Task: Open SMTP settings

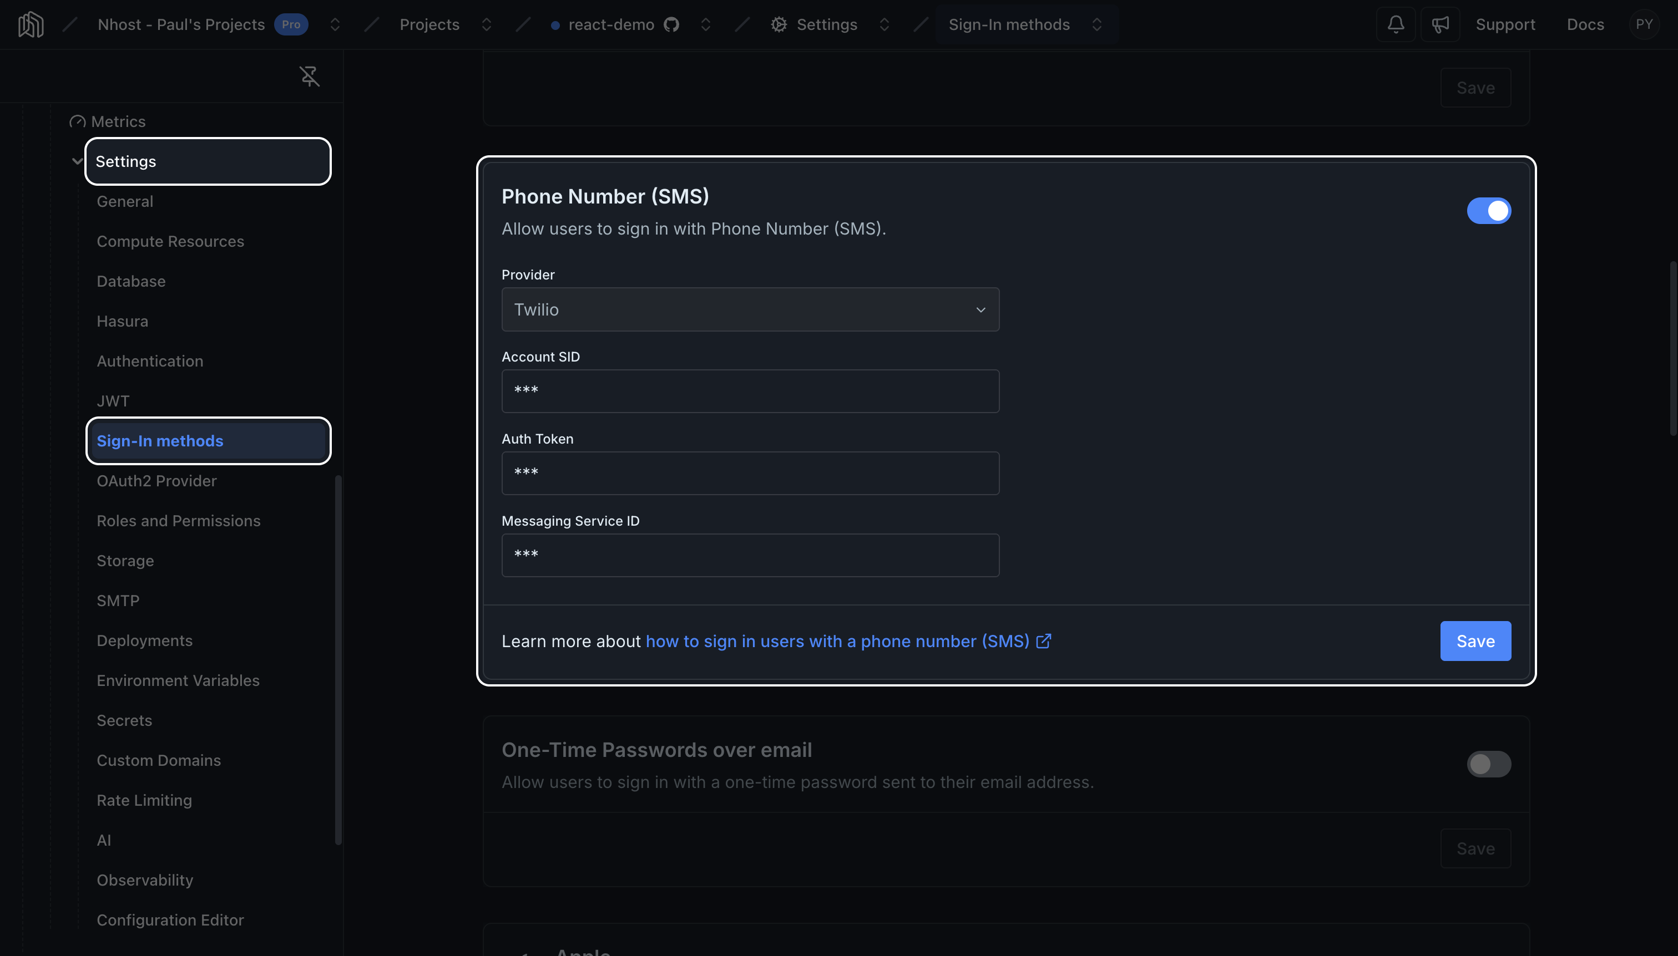Action: [x=118, y=601]
